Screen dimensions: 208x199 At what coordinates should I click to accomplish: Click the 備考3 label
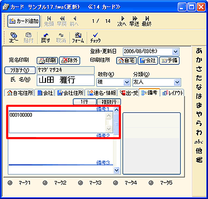pos(103,162)
